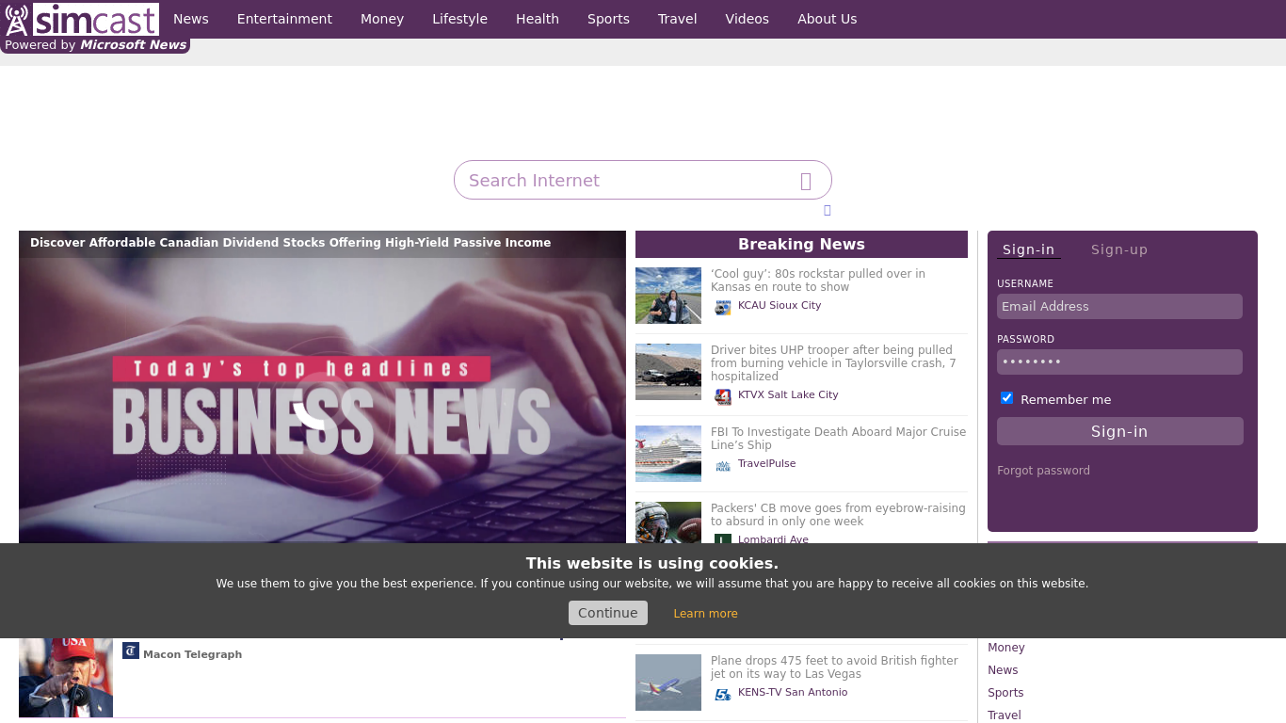Click the simcast logo
1286x723 pixels.
82,19
